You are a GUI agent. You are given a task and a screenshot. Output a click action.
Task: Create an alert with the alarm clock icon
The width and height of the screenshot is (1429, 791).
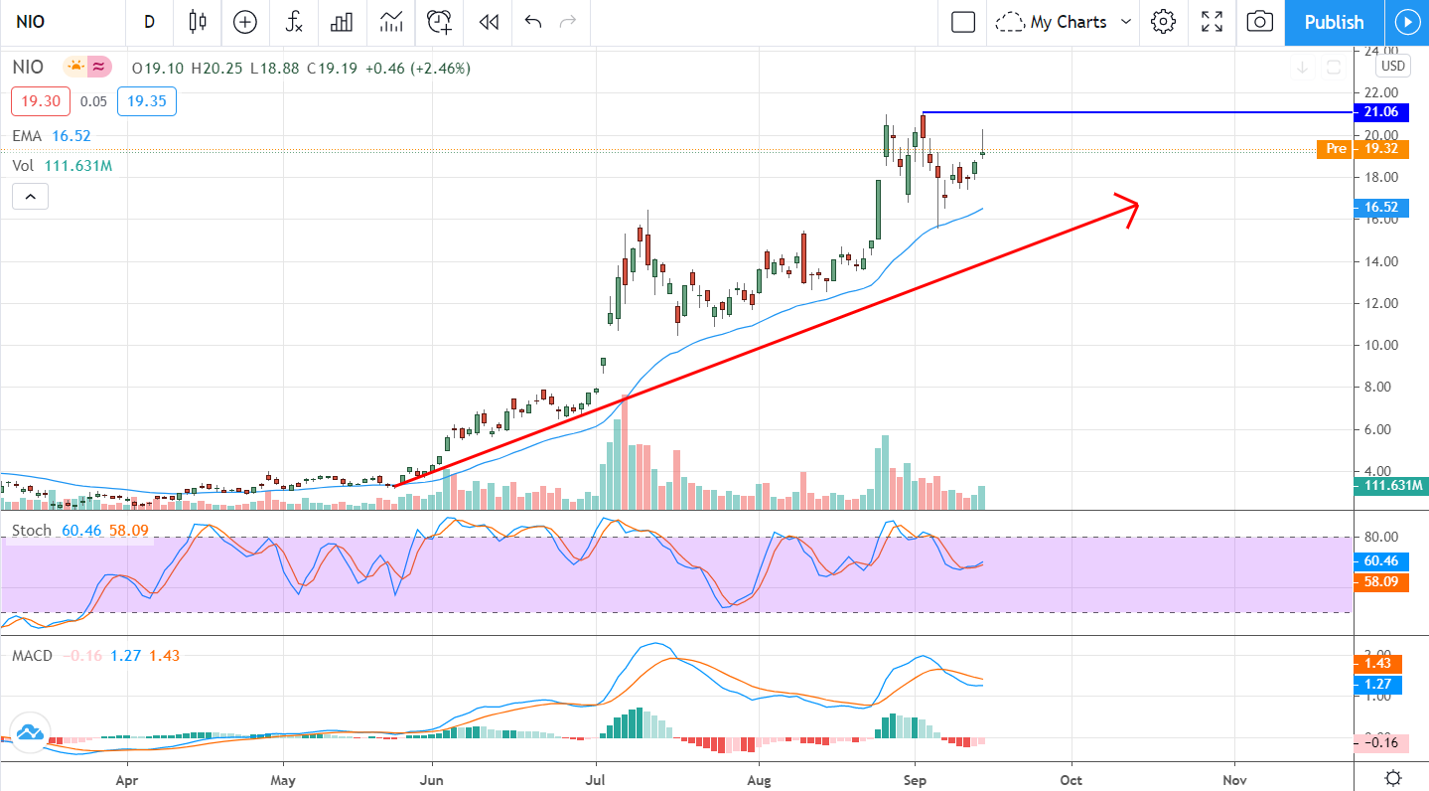coord(439,22)
